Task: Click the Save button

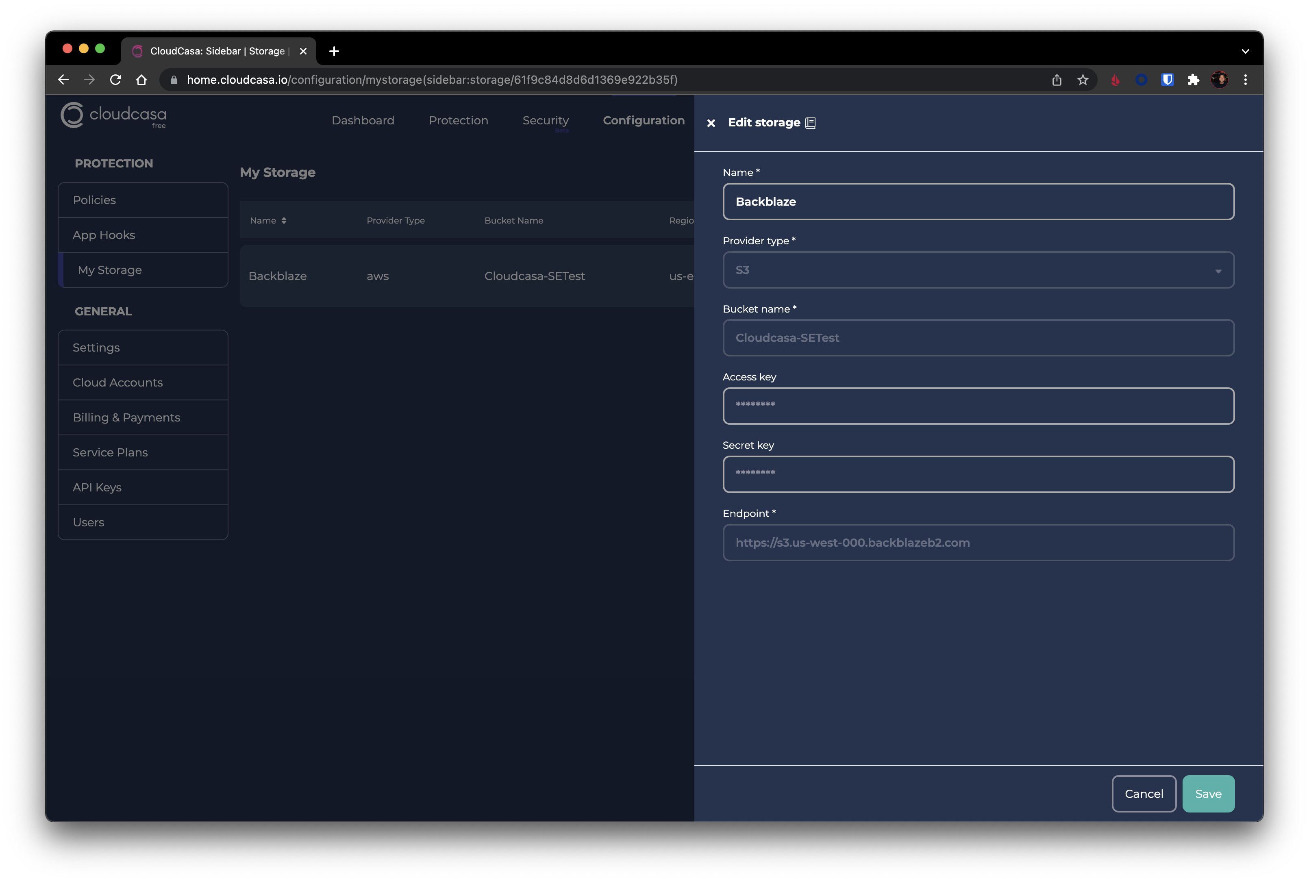Action: (1208, 794)
